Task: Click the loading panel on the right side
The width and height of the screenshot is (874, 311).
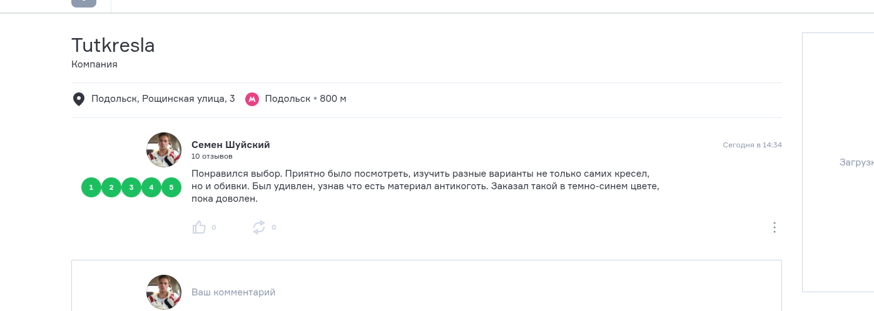Action: (838, 162)
